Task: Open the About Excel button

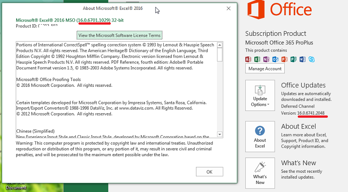Action: click(x=260, y=137)
